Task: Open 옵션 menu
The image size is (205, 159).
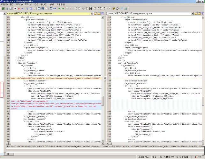Action: [x=36, y=4]
